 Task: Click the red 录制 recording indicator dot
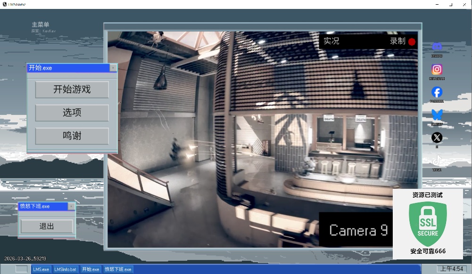coord(412,42)
